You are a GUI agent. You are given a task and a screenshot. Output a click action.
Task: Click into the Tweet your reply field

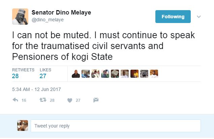115,126
